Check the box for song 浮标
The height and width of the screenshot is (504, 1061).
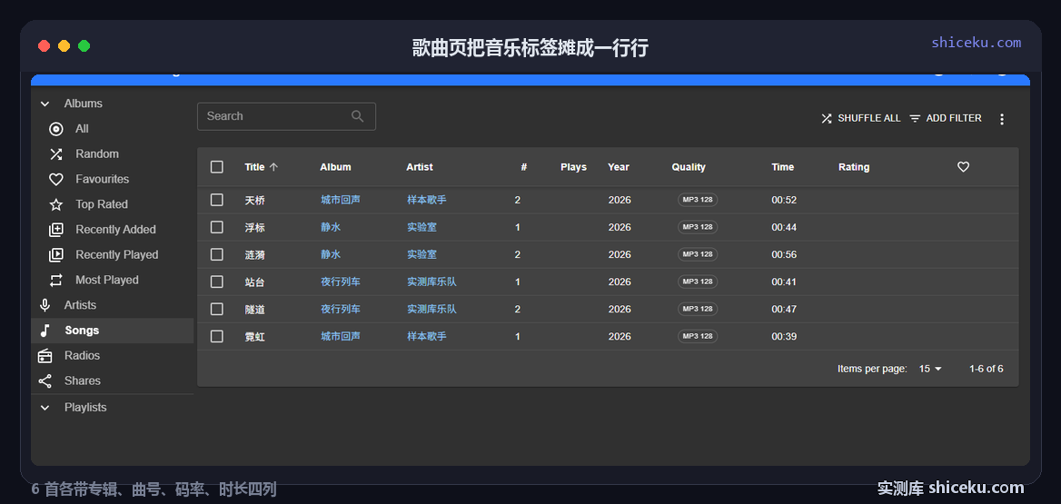click(216, 227)
